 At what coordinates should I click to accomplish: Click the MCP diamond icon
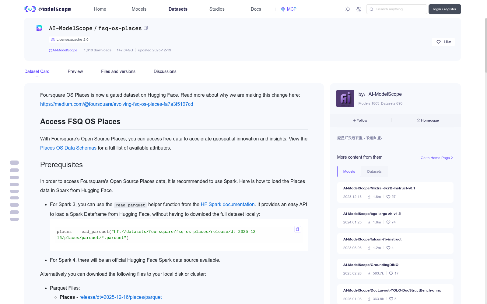coord(283,9)
